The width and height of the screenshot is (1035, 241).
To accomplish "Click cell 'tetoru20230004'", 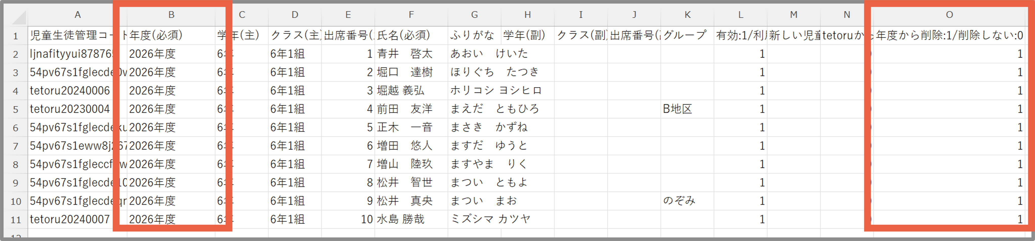I will pos(78,109).
